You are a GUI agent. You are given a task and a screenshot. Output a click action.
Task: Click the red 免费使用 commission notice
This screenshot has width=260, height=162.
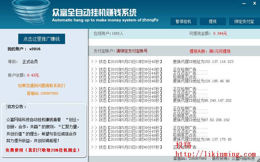42,150
